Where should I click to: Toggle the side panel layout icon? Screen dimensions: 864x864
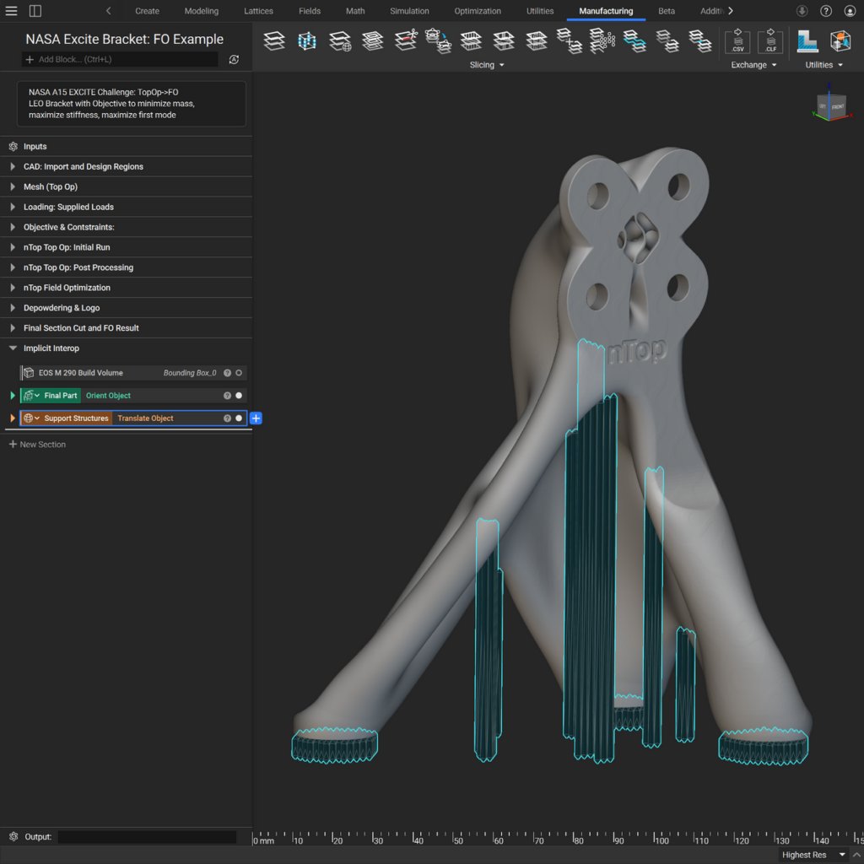[x=35, y=11]
